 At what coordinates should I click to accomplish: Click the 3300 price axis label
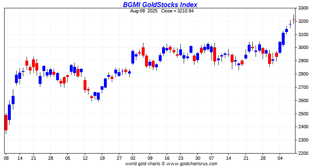303,8
